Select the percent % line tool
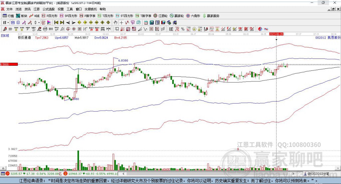Screen dimensions: 341x184 coord(183,29)
